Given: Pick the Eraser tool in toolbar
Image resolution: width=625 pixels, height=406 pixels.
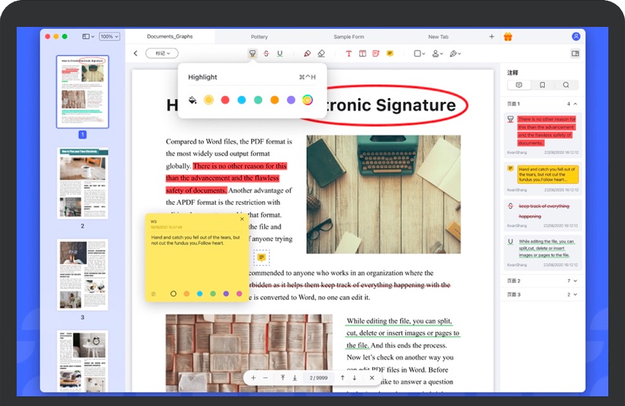Looking at the screenshot, I should pyautogui.click(x=321, y=54).
